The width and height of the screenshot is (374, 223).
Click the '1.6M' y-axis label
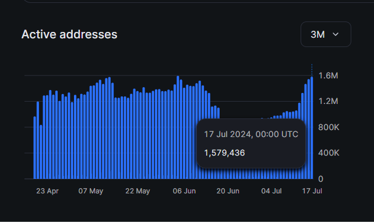[328, 75]
